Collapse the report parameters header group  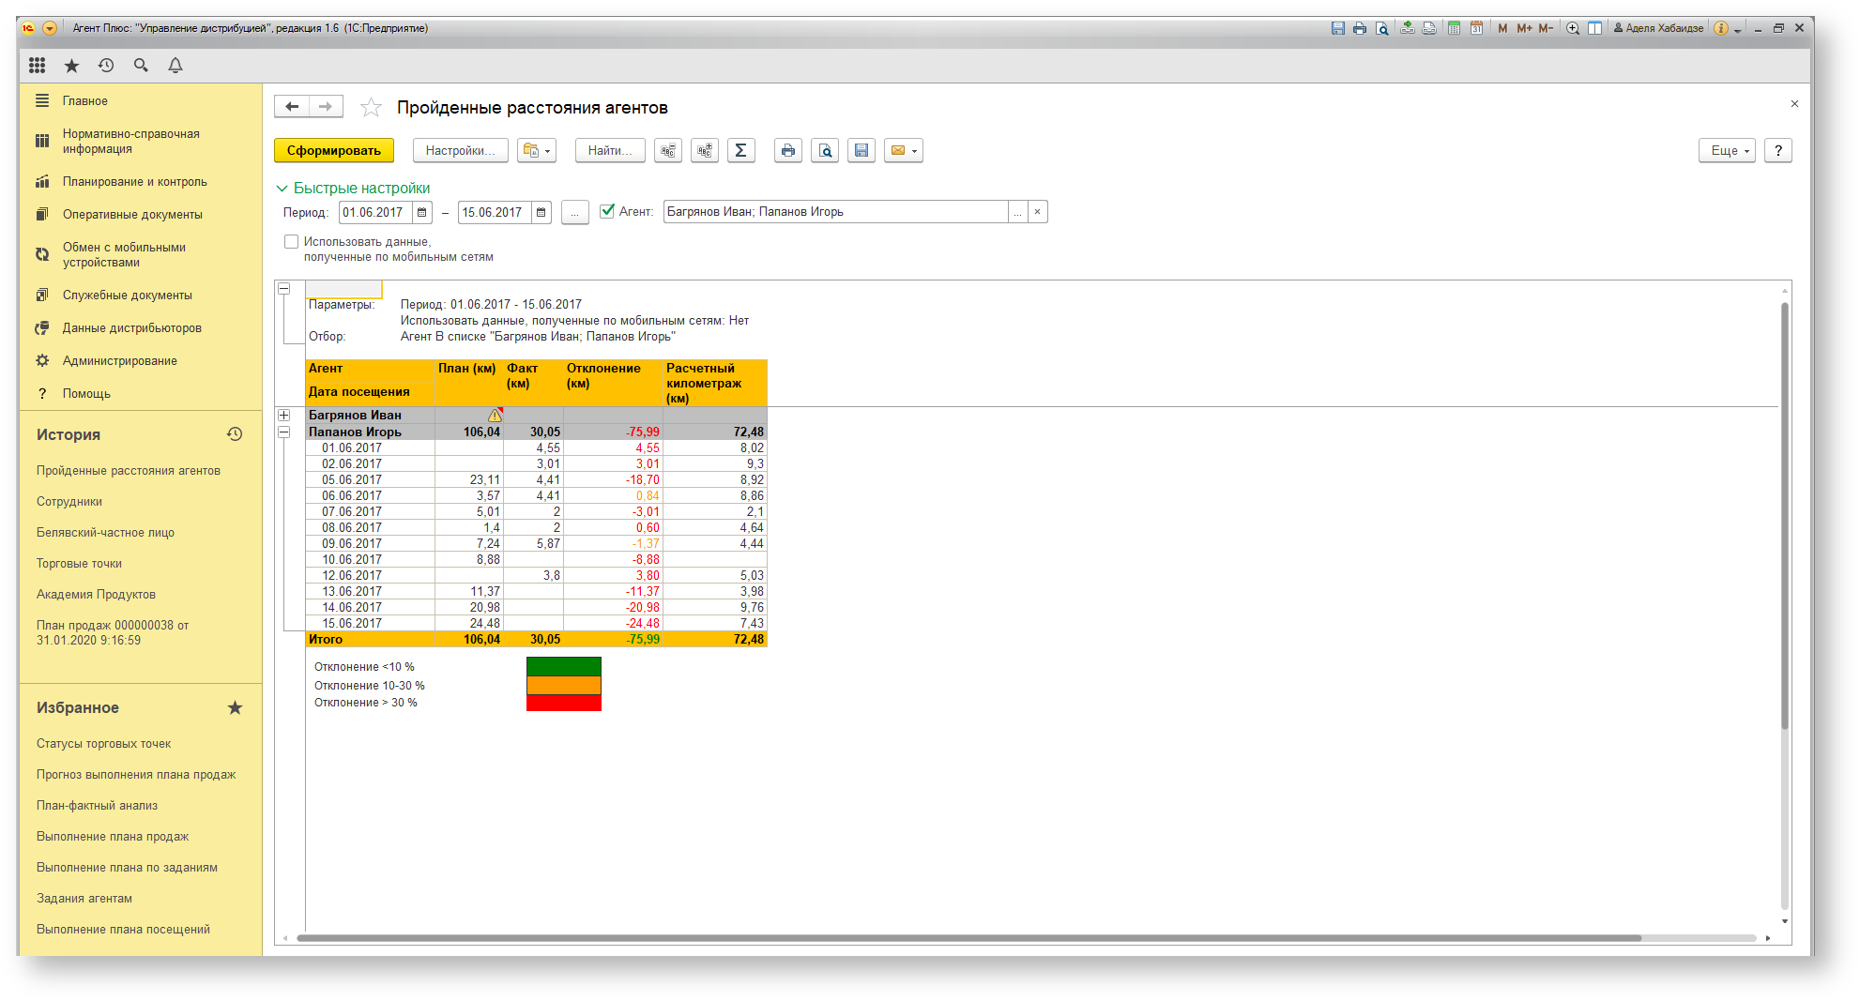coord(283,289)
